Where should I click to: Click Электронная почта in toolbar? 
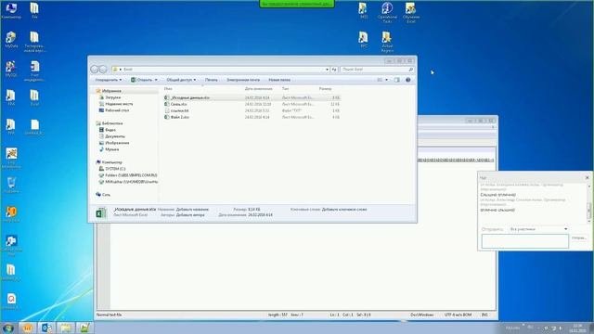243,80
